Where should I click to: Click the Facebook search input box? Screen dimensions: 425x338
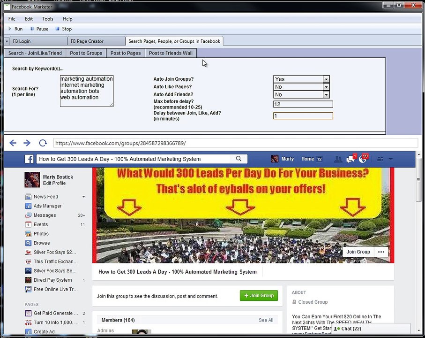134,159
